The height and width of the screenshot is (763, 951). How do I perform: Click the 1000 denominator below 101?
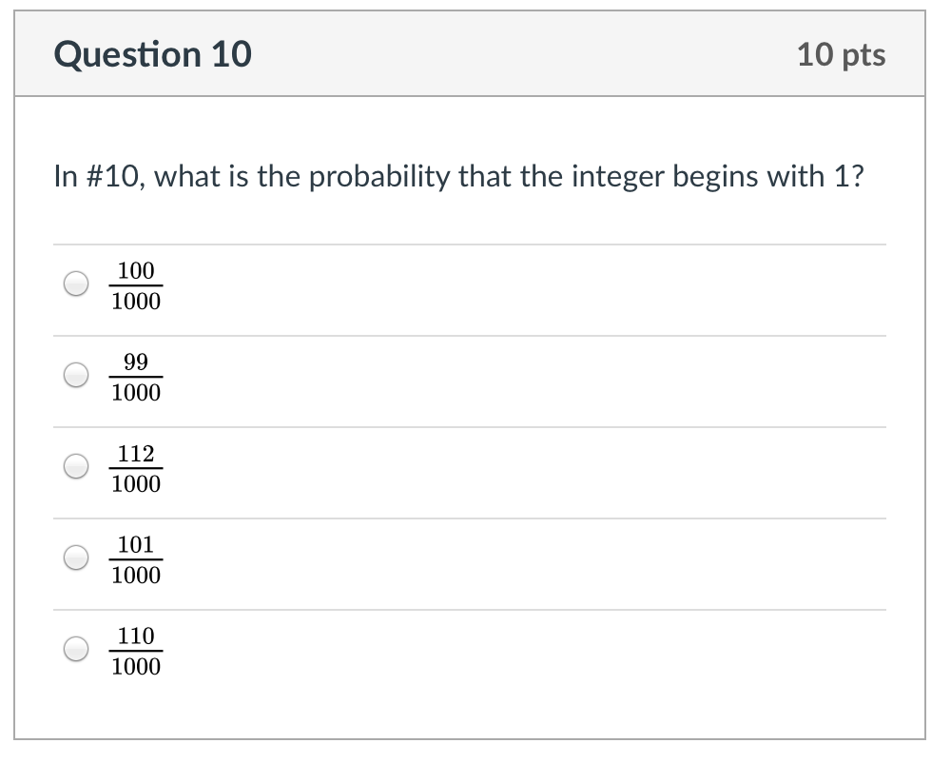click(x=136, y=576)
